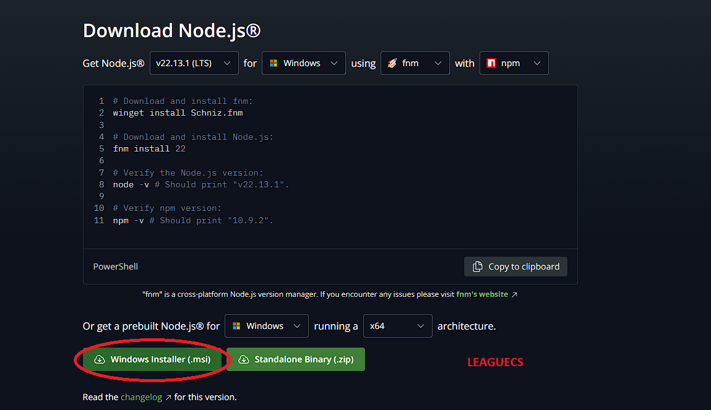Click the "Download Node.js®" heading
711x410 pixels.
172,30
